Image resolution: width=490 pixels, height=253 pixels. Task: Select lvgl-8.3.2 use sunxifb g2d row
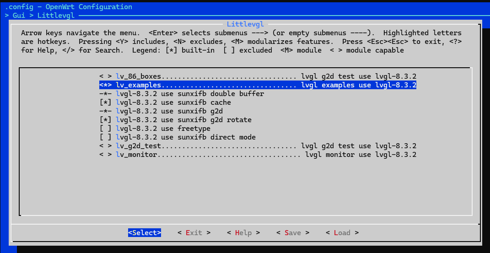[161, 111]
